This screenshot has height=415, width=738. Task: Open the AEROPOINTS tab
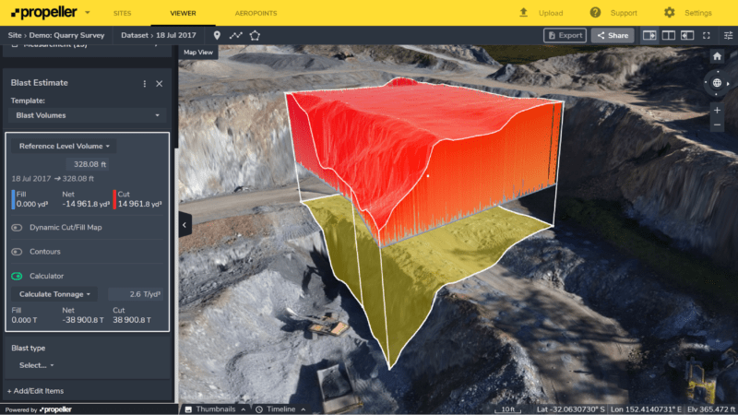256,13
